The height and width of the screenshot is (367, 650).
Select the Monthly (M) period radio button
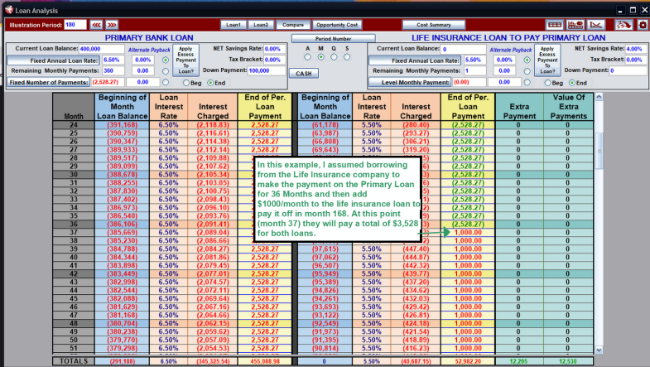pyautogui.click(x=320, y=57)
